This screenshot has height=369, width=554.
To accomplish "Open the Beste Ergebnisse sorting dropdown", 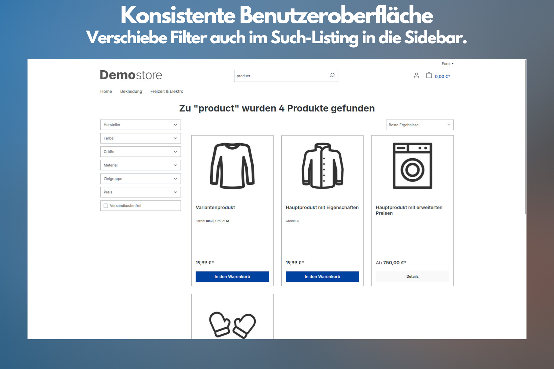I will (420, 125).
